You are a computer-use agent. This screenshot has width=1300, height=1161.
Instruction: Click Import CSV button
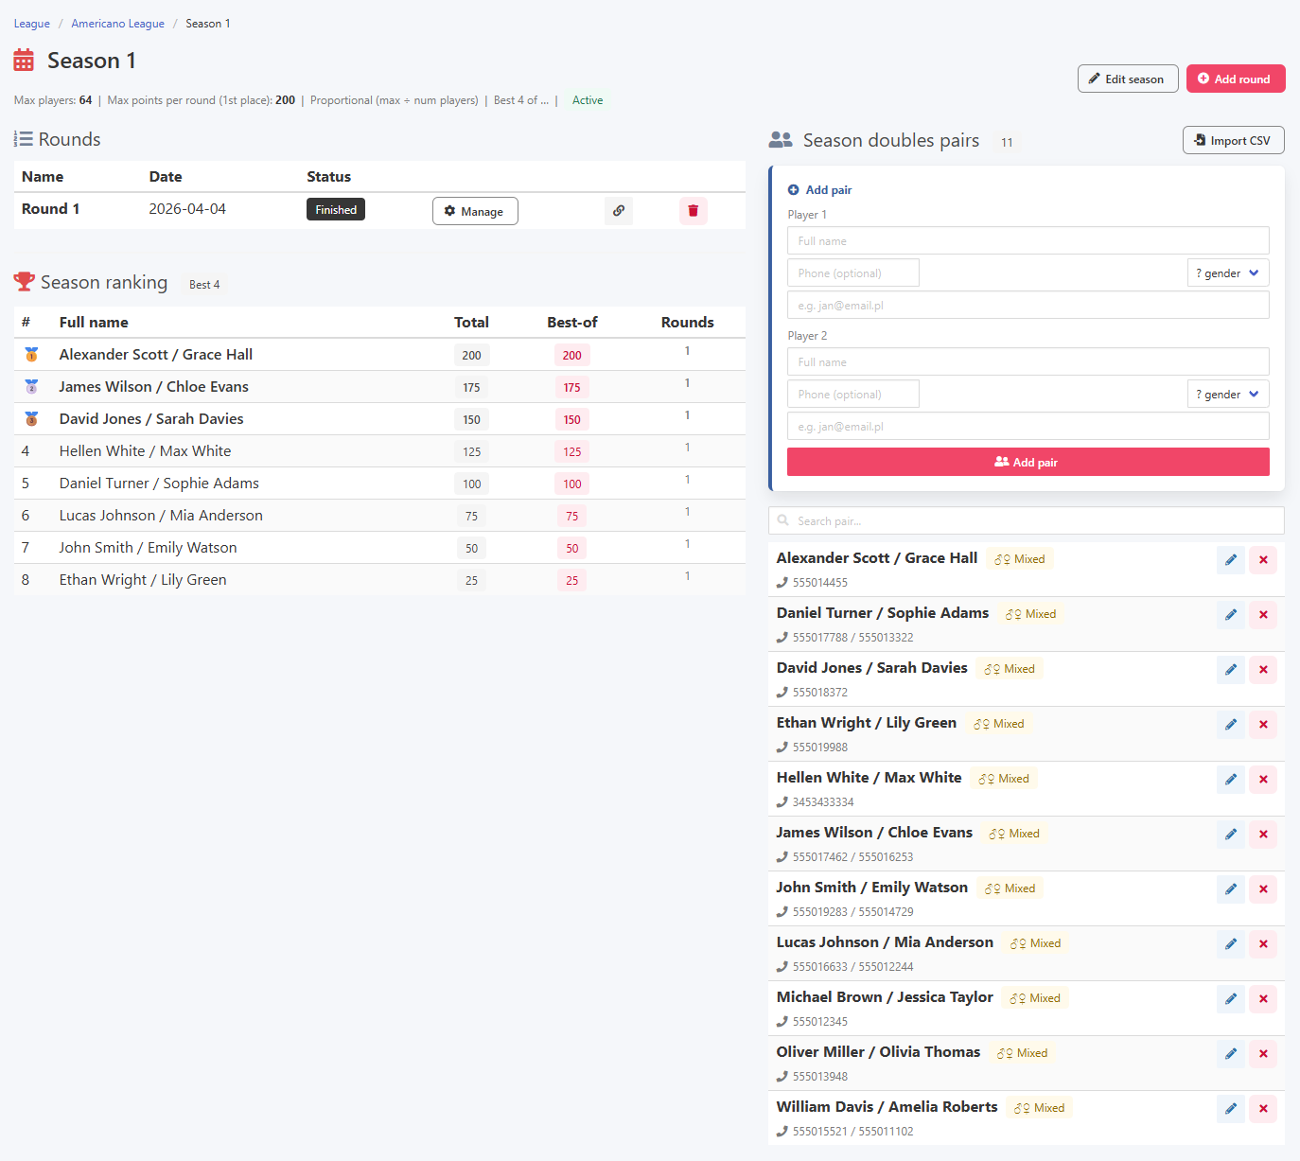pyautogui.click(x=1233, y=140)
